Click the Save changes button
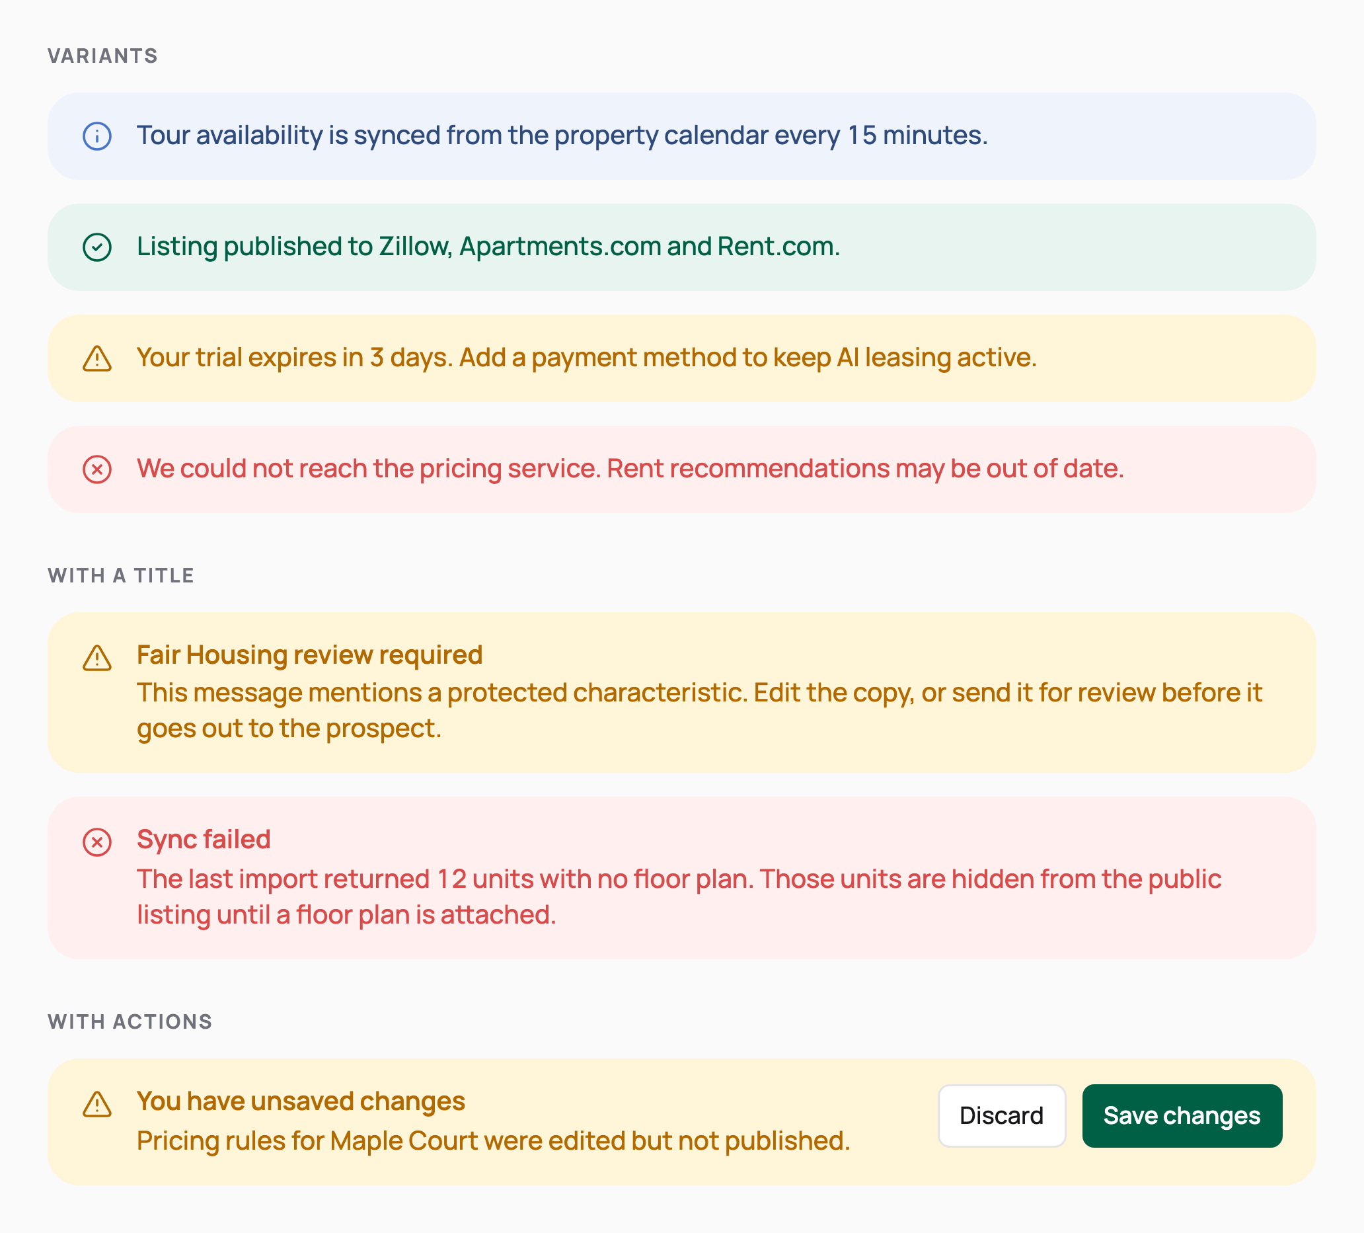The width and height of the screenshot is (1364, 1233). tap(1182, 1115)
